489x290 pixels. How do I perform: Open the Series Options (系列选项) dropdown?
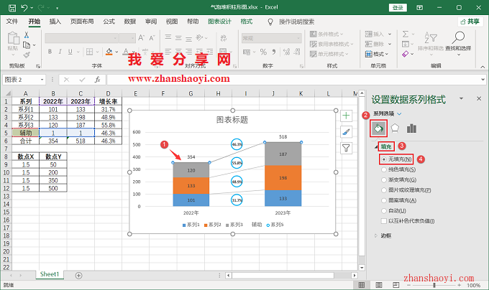pos(399,114)
